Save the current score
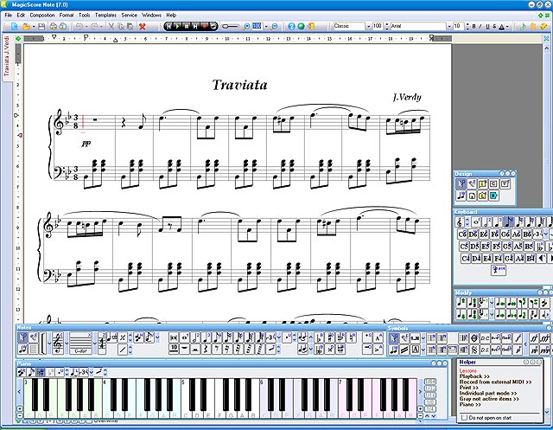The image size is (553, 430). pyautogui.click(x=41, y=27)
